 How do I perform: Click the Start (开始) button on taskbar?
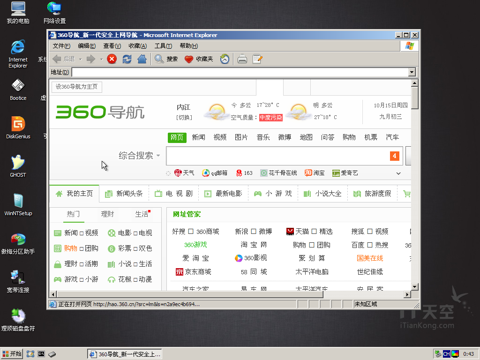click(x=12, y=354)
